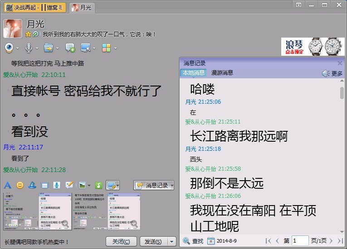
Task: Take a screenshot with the screen capture icon
Action: tap(111, 185)
